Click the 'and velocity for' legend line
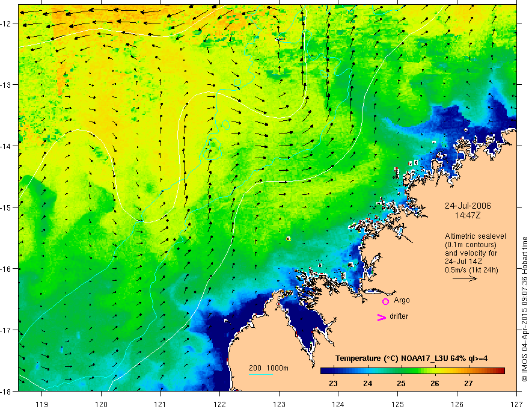 point(471,253)
